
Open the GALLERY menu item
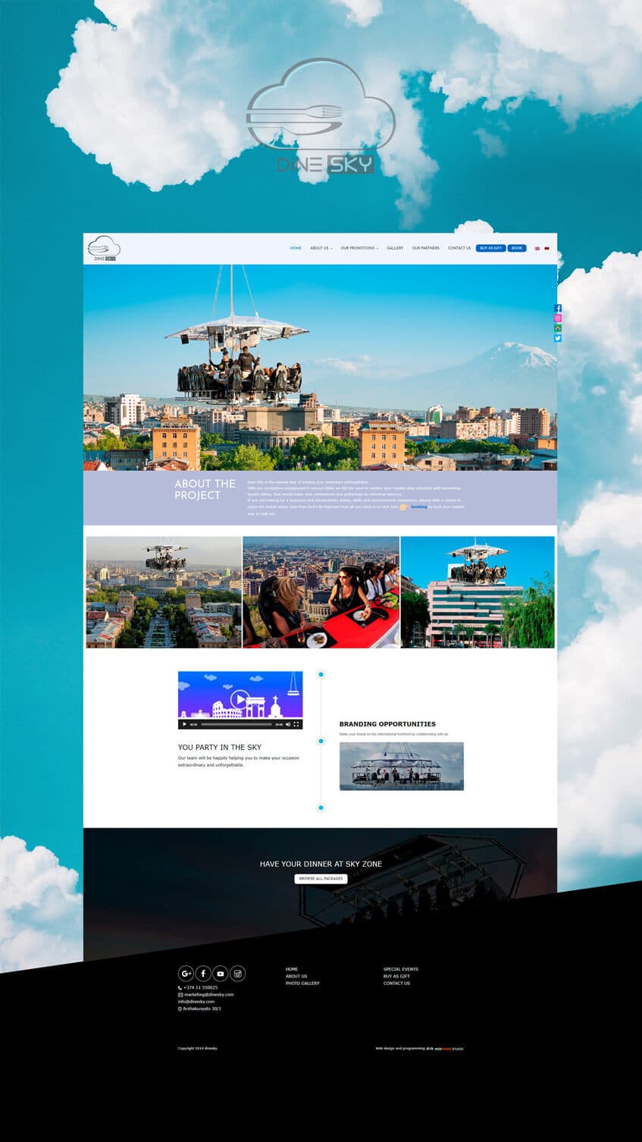(x=394, y=248)
